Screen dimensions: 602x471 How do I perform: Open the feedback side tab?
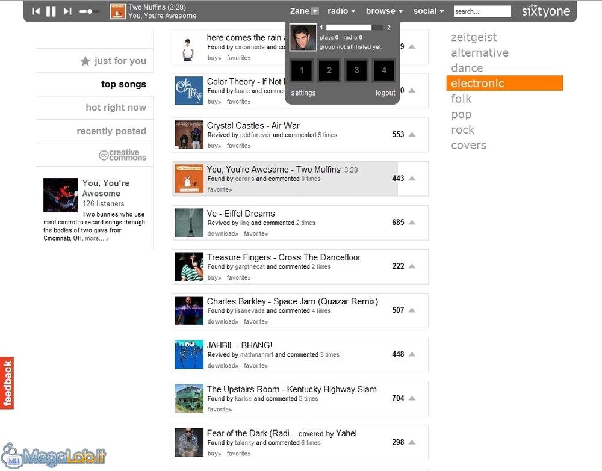click(7, 383)
